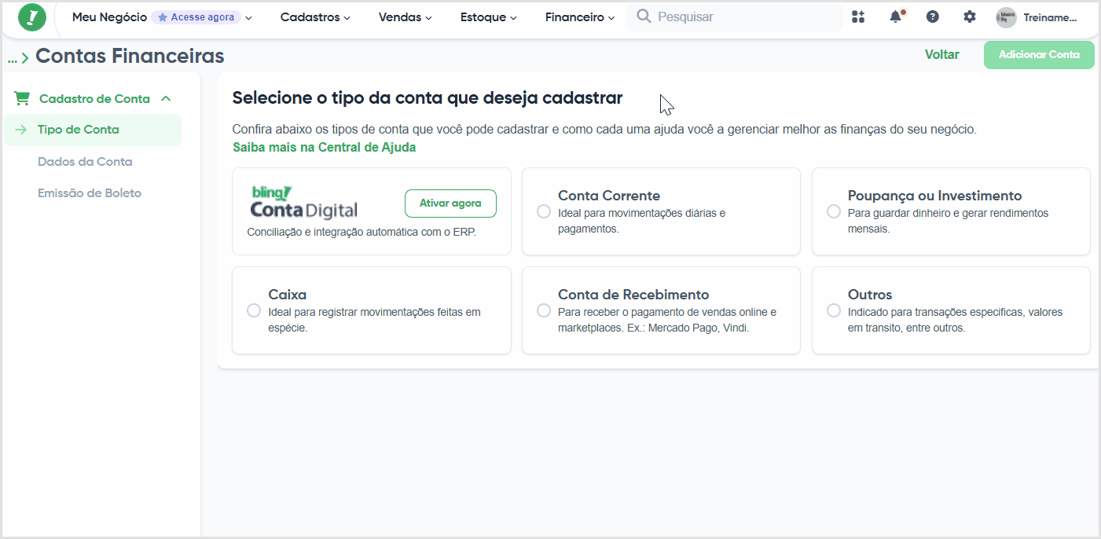Click the shopping cart icon beside Cadastro de Conta
Screen dimensions: 1101x539
[x=22, y=98]
